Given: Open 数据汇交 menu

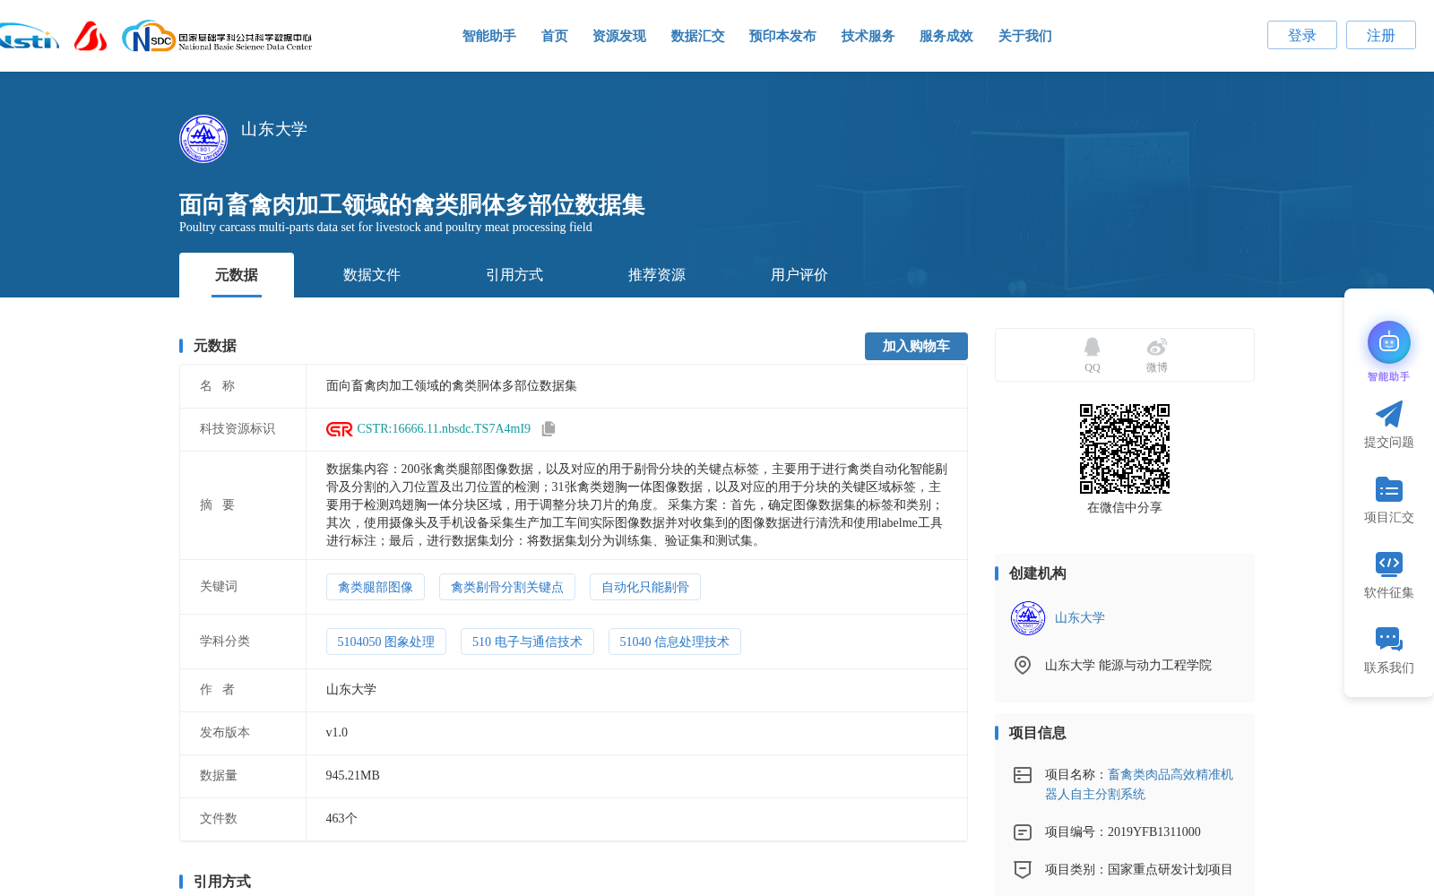Looking at the screenshot, I should [697, 36].
